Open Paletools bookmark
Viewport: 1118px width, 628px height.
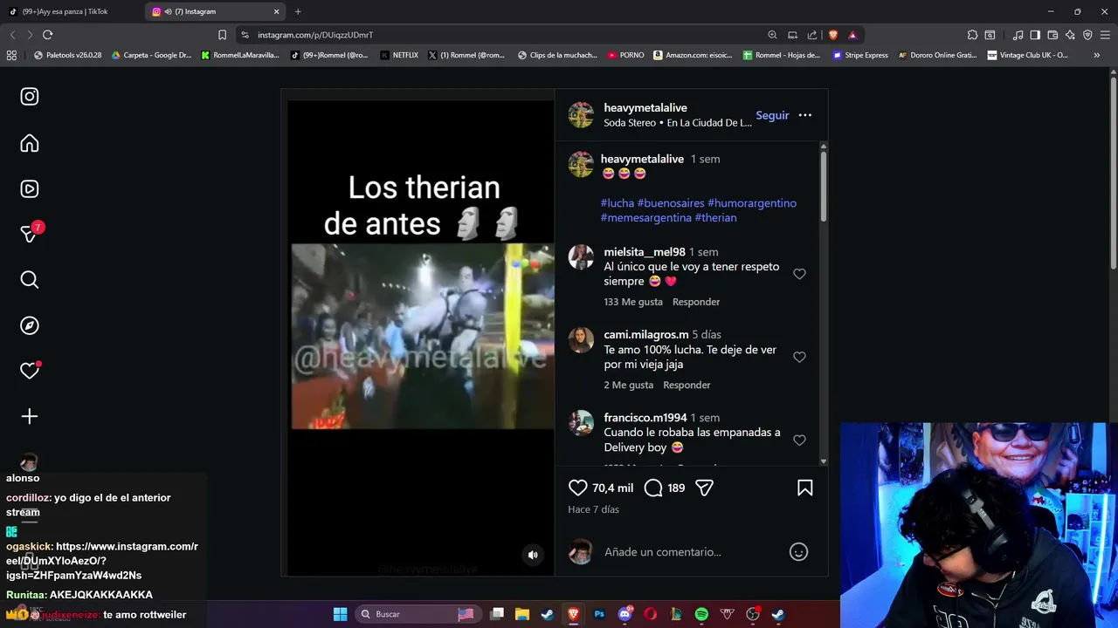[x=67, y=55]
